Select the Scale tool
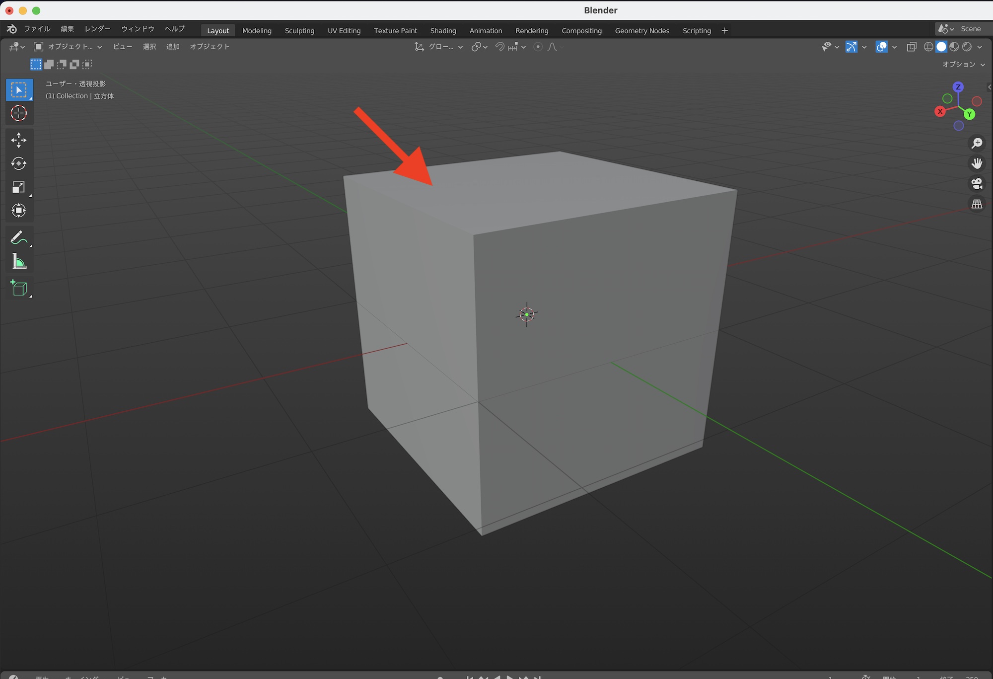Image resolution: width=993 pixels, height=679 pixels. coord(19,187)
